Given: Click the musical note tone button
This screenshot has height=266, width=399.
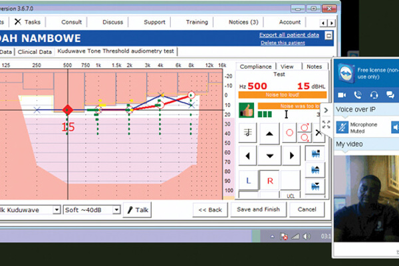Looking at the screenshot, I should pyautogui.click(x=247, y=132).
